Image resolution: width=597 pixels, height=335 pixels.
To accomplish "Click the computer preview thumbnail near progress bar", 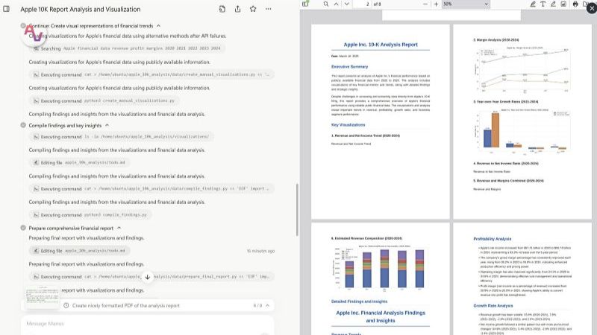I will [x=43, y=297].
